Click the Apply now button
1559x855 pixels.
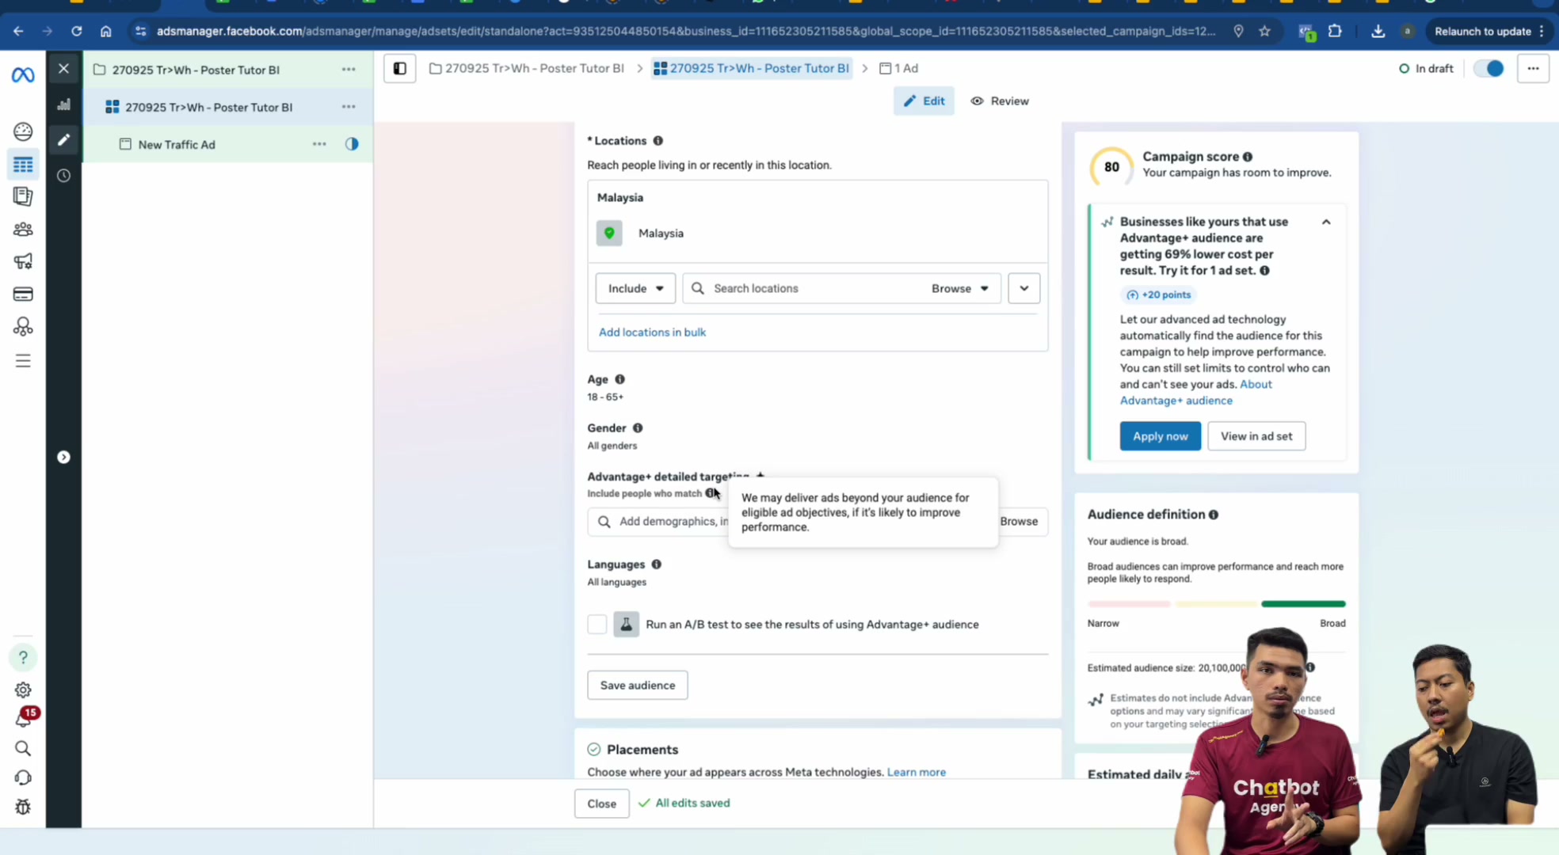point(1160,436)
